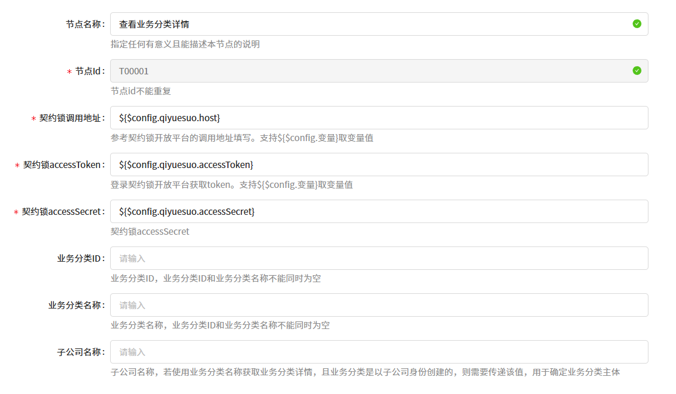Click the 节点名称 field label
Viewport: 676px width, 394px height.
(x=84, y=24)
